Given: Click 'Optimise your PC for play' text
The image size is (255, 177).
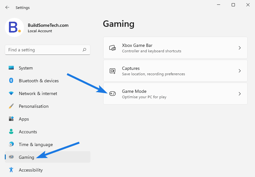Looking at the screenshot, I should pyautogui.click(x=144, y=97).
